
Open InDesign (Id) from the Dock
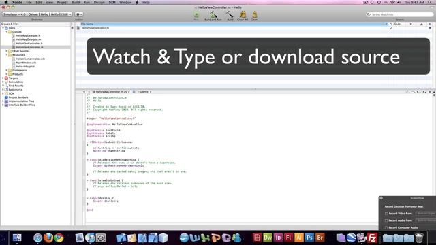(278, 238)
